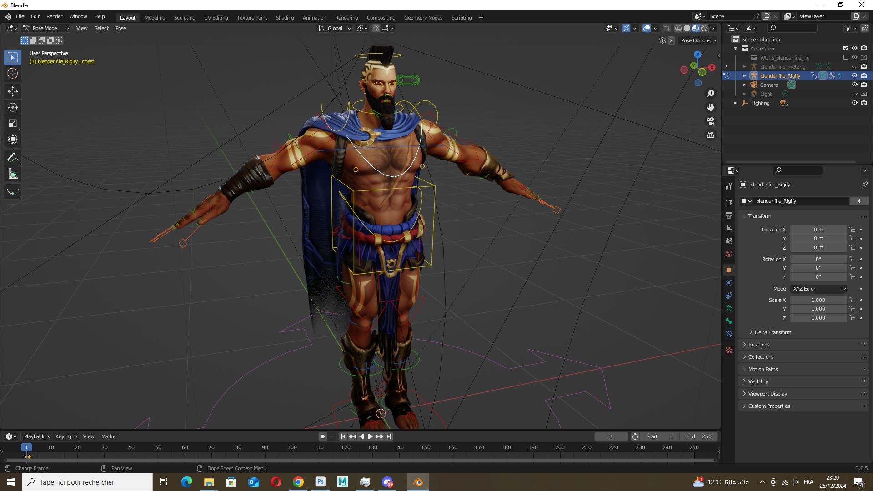Toggle the Collection exclude checkbox
The image size is (873, 491).
[846, 49]
